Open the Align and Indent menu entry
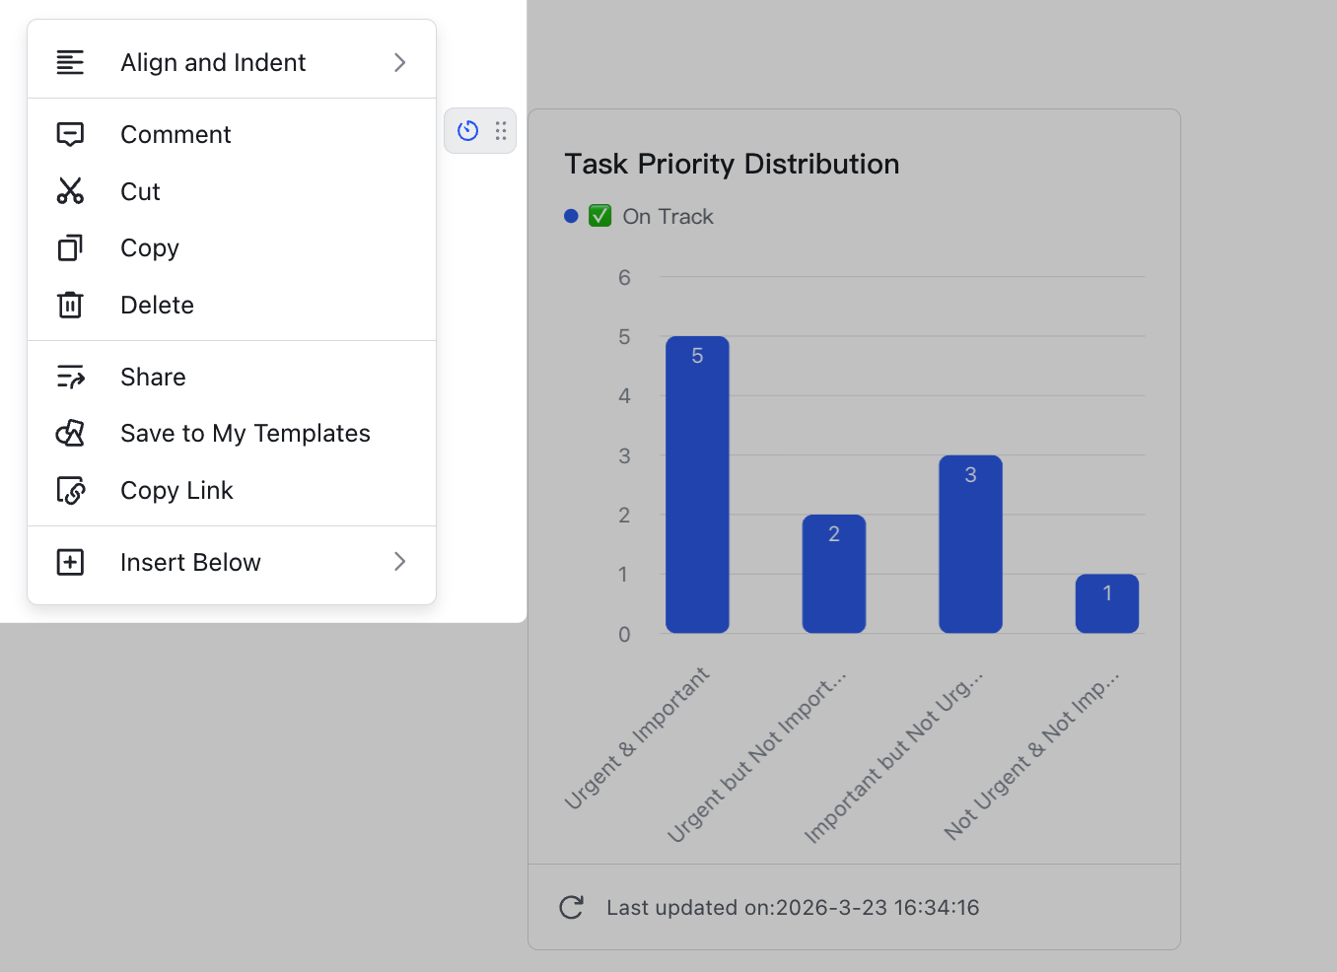 point(232,62)
